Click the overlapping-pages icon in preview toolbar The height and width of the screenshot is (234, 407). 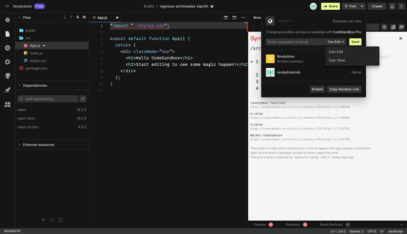pyautogui.click(x=393, y=27)
